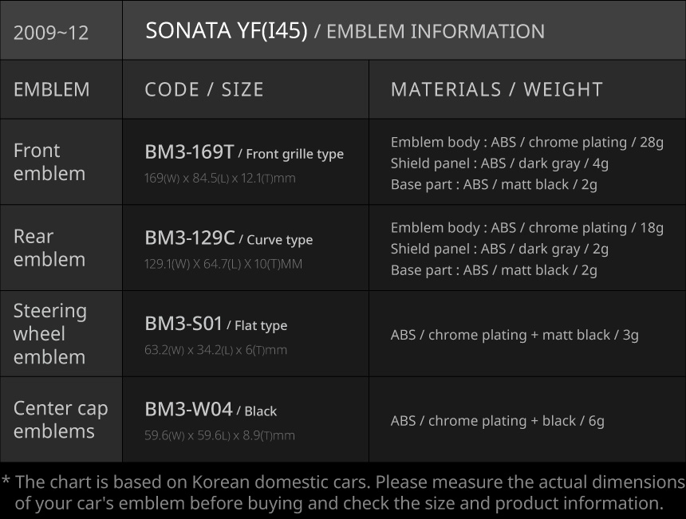This screenshot has height=519, width=686.
Task: Click the Steering wheel emblem row label
Action: click(x=49, y=333)
